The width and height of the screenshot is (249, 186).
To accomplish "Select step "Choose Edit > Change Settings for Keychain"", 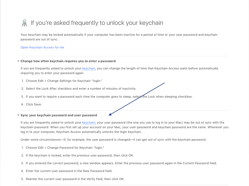I will coord(64,81).
